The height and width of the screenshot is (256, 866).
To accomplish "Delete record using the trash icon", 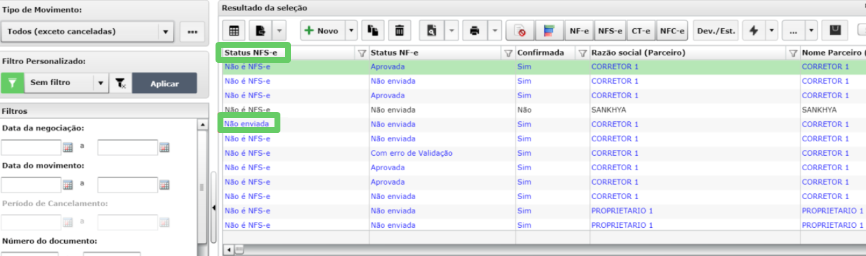I will [399, 31].
